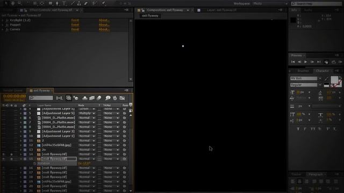Screen dimensions: 344x193
Task: Toggle visibility eye of layer 14
Action: 3,154
